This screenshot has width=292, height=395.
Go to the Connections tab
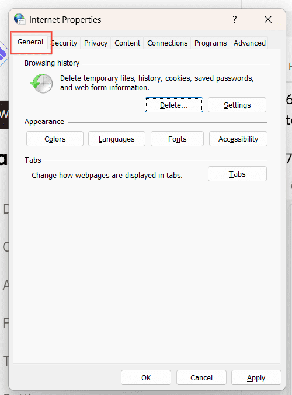(167, 43)
